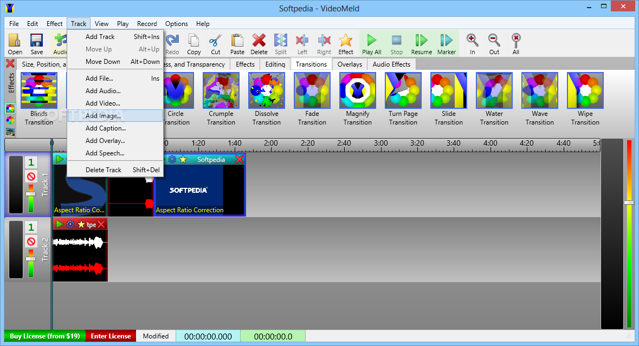Screen dimensions: 639x346
Task: Trim Left with the Left icon
Action: tap(302, 44)
